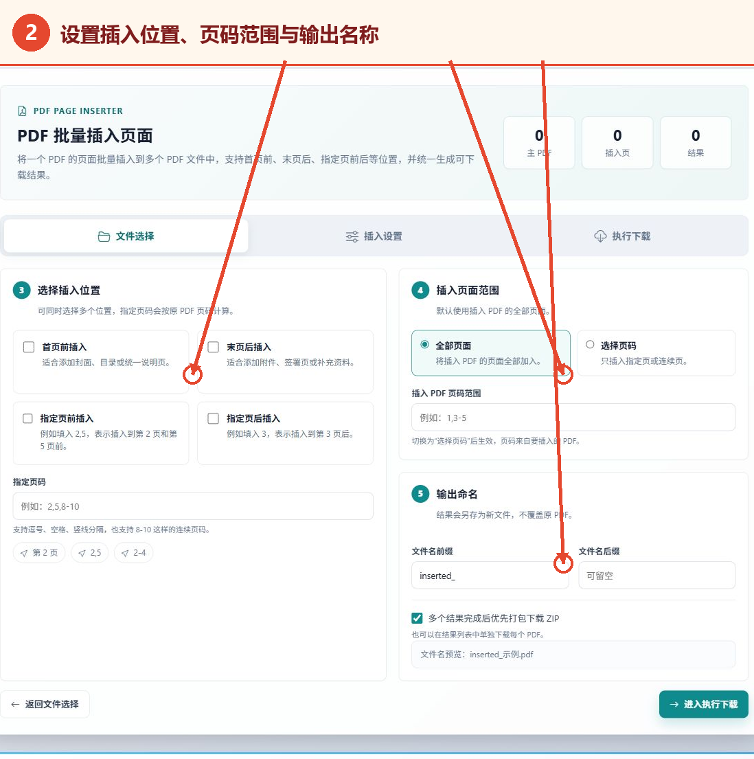The image size is (754, 759).
Task: Apply the 2-4 quick preset chip
Action: tap(134, 553)
